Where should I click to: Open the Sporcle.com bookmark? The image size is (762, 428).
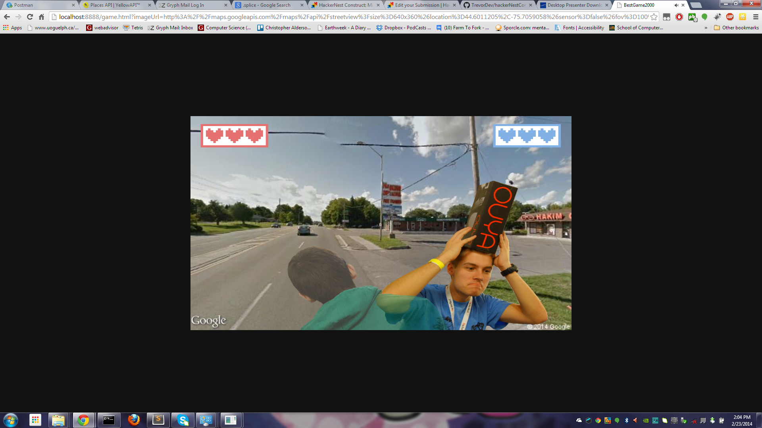[522, 28]
